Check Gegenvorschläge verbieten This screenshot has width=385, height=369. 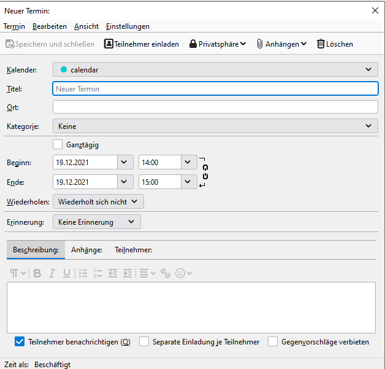[x=273, y=341]
